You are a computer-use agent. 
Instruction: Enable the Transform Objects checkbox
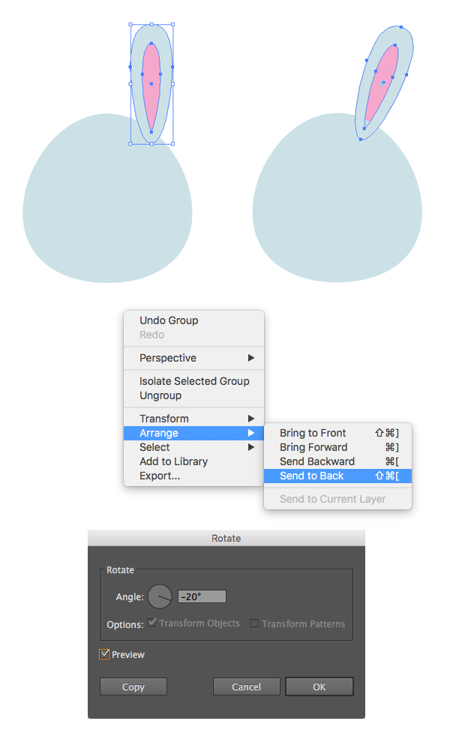click(152, 623)
